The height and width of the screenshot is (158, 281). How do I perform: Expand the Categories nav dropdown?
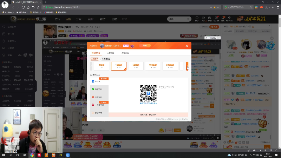pos(79,19)
